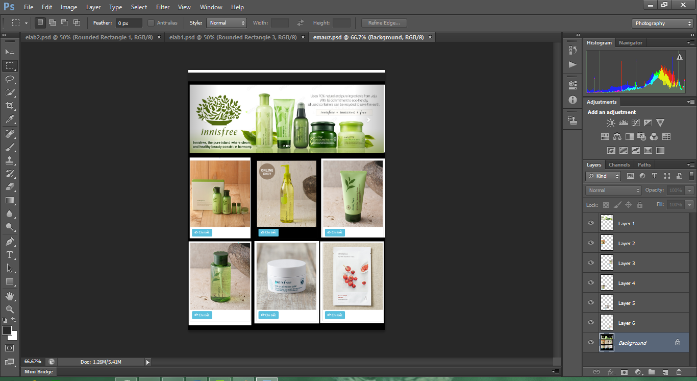Image resolution: width=697 pixels, height=381 pixels.
Task: Click the Feather value input field
Action: pyautogui.click(x=129, y=23)
